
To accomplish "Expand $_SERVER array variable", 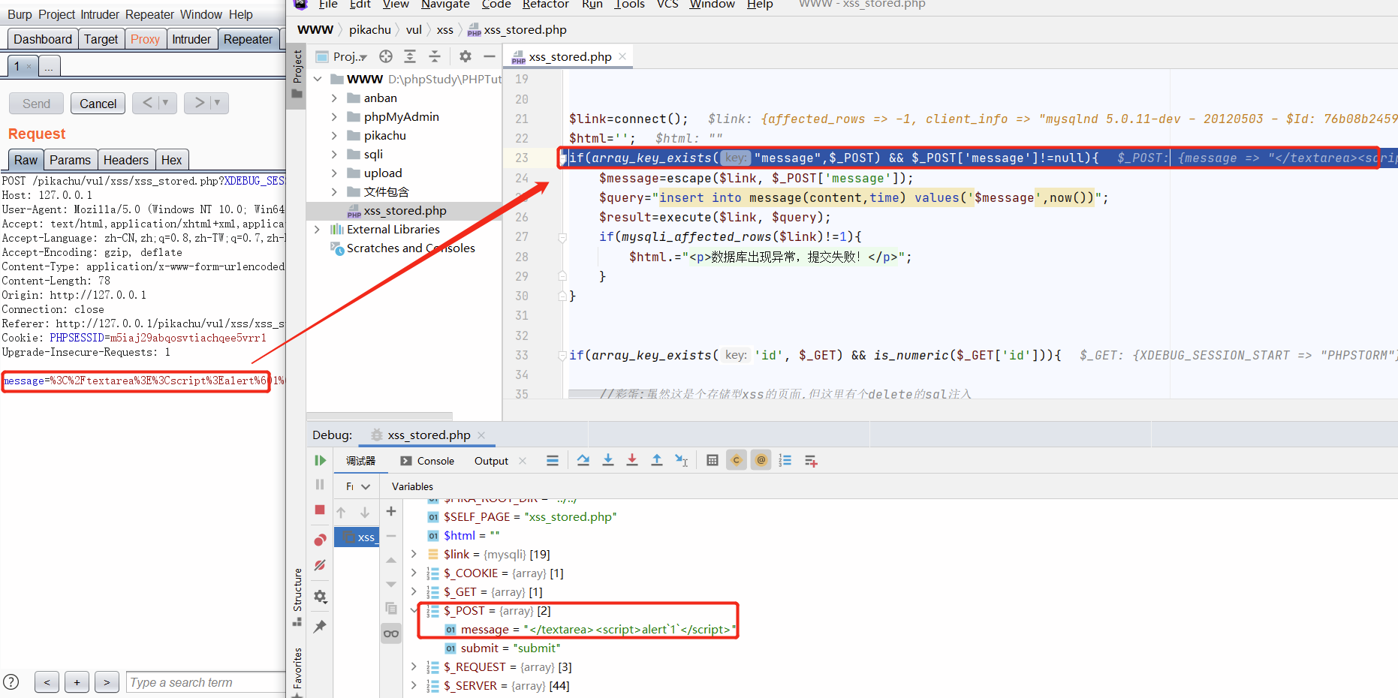I will (414, 685).
